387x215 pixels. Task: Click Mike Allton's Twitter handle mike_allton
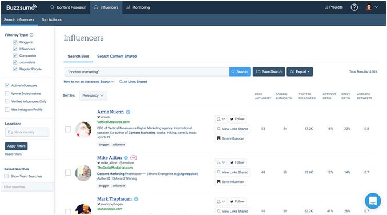pyautogui.click(x=107, y=163)
